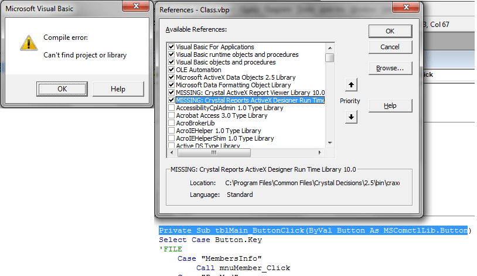
Task: Click the Case "MembersInfo" code line
Action: coord(219,258)
